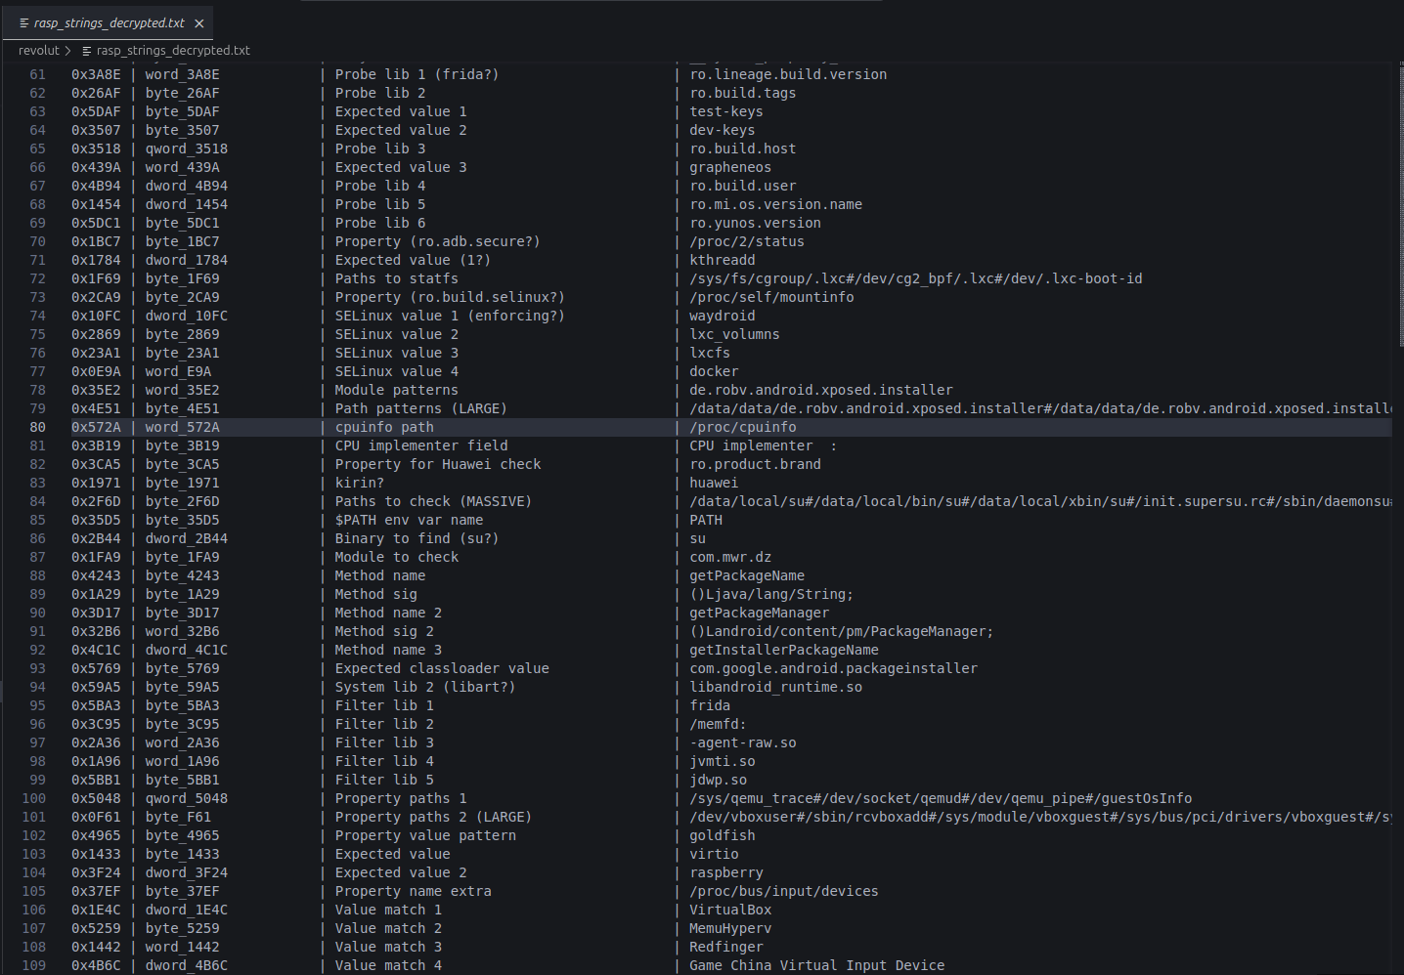Viewport: 1404px width, 975px height.
Task: Select line number 80 in the gutter
Action: click(x=37, y=427)
